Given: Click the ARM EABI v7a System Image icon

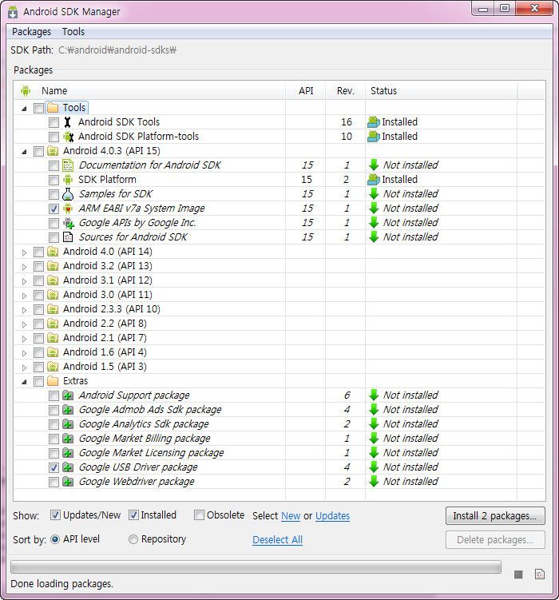Looking at the screenshot, I should click(68, 209).
